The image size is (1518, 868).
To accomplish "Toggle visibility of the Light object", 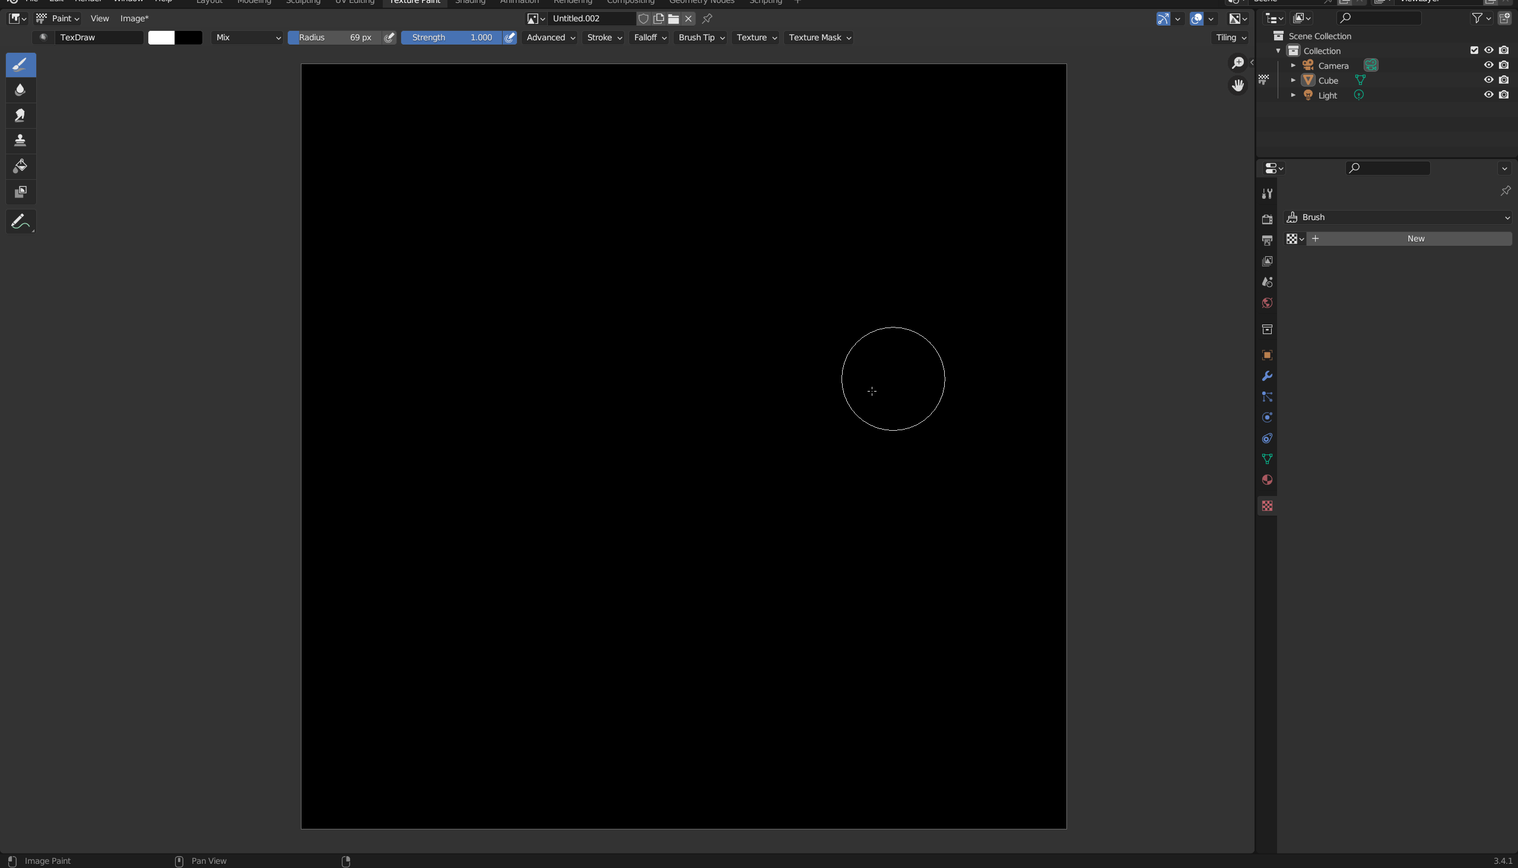I will click(1489, 94).
